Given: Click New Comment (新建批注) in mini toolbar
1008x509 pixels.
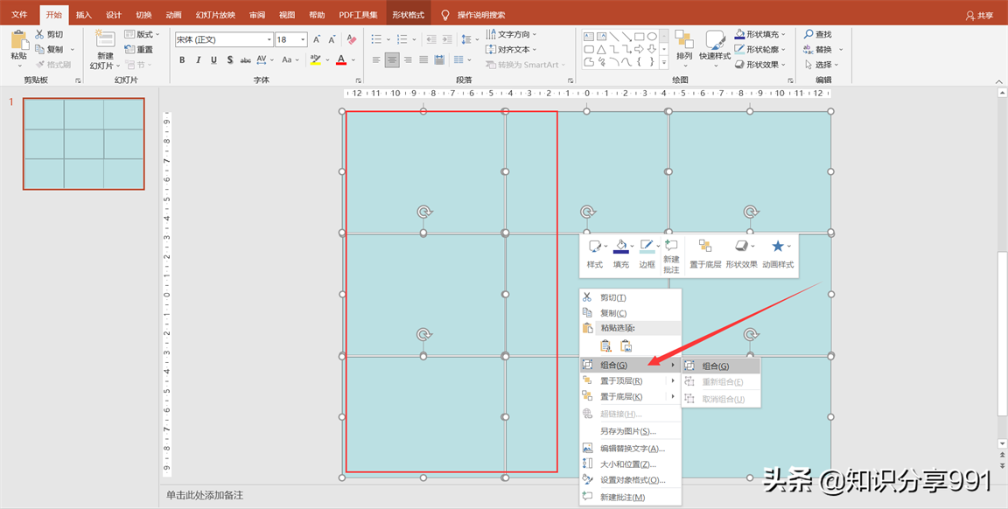Looking at the screenshot, I should point(671,247).
